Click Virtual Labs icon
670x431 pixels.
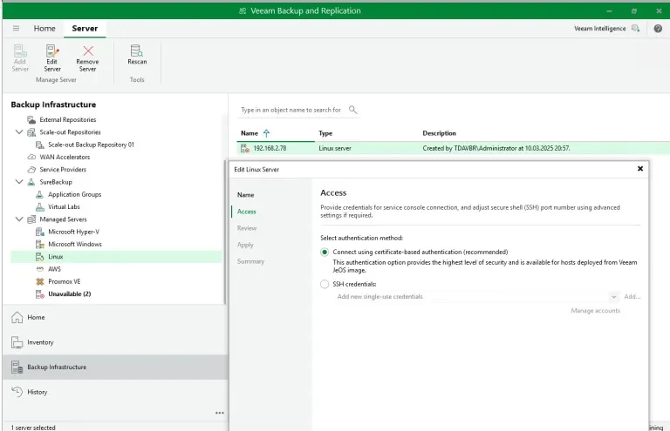[40, 206]
